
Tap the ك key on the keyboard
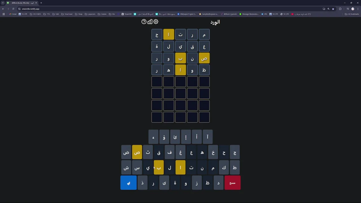[x=224, y=168]
